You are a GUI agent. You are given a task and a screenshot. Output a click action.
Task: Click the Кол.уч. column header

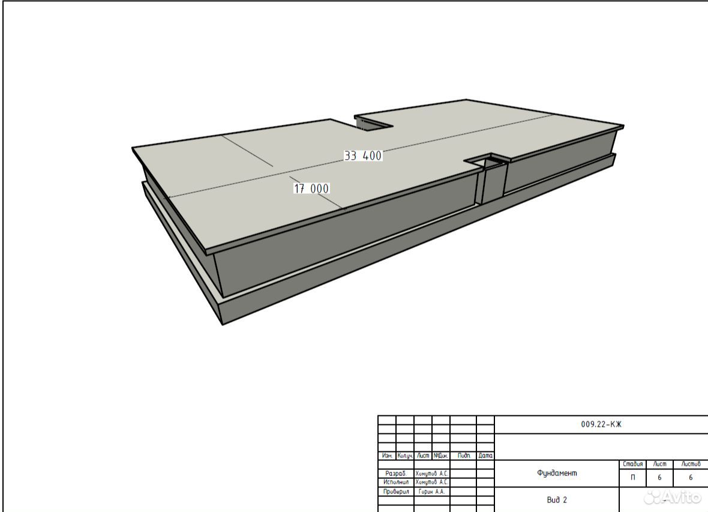pos(404,456)
